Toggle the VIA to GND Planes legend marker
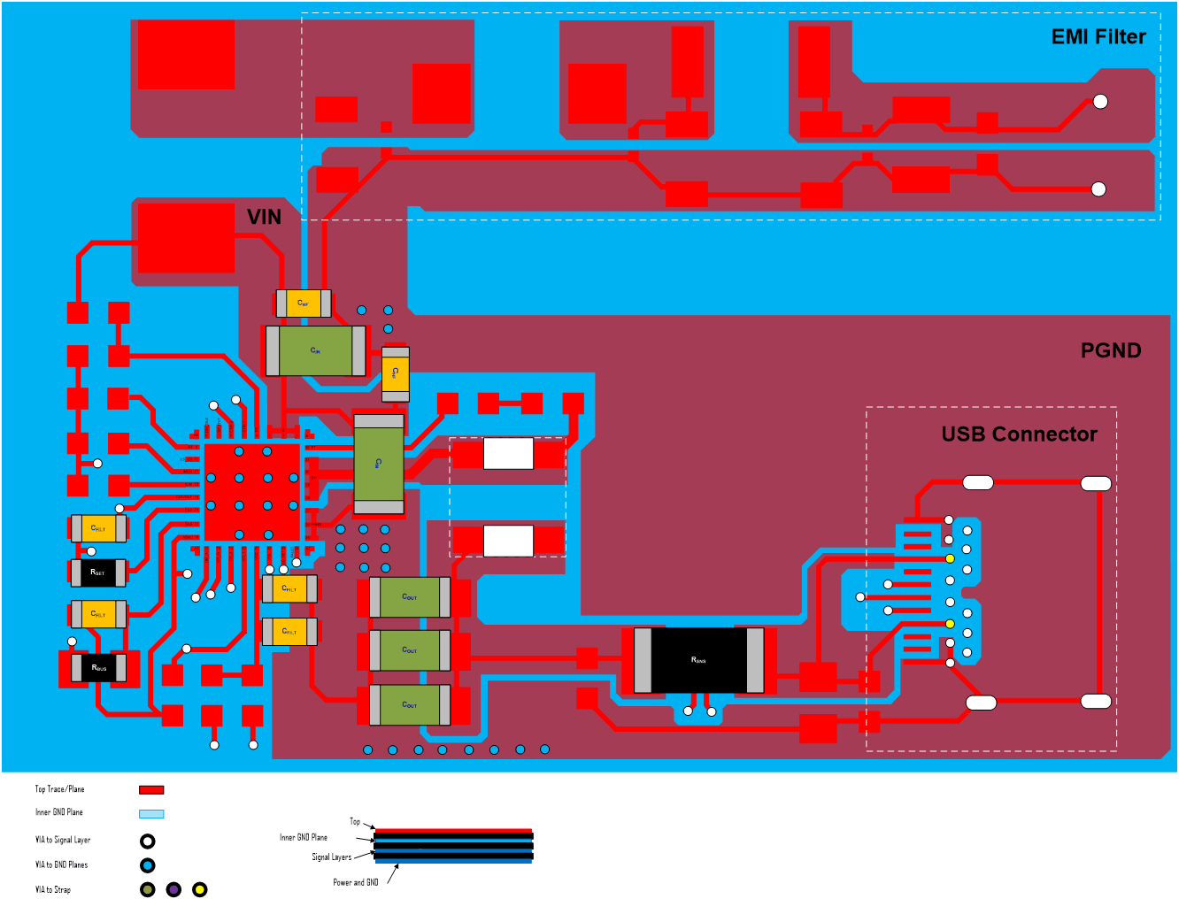This screenshot has height=899, width=1179. coord(146,864)
